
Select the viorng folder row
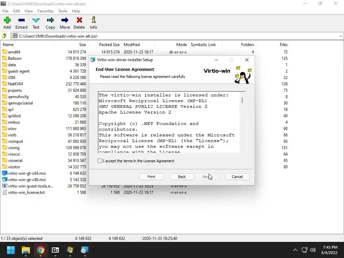(44, 148)
